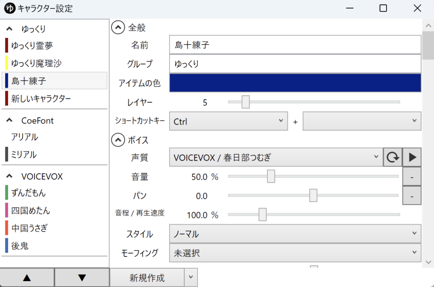
Task: Click the reload voice icon beside 声質
Action: 392,157
